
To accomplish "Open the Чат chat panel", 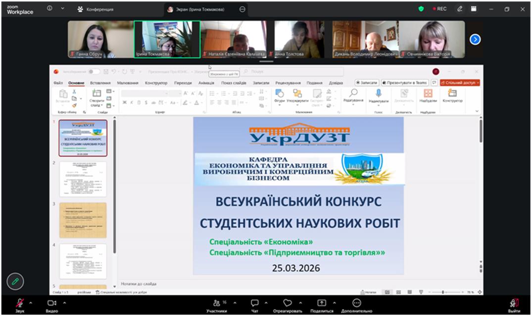I will point(254,303).
